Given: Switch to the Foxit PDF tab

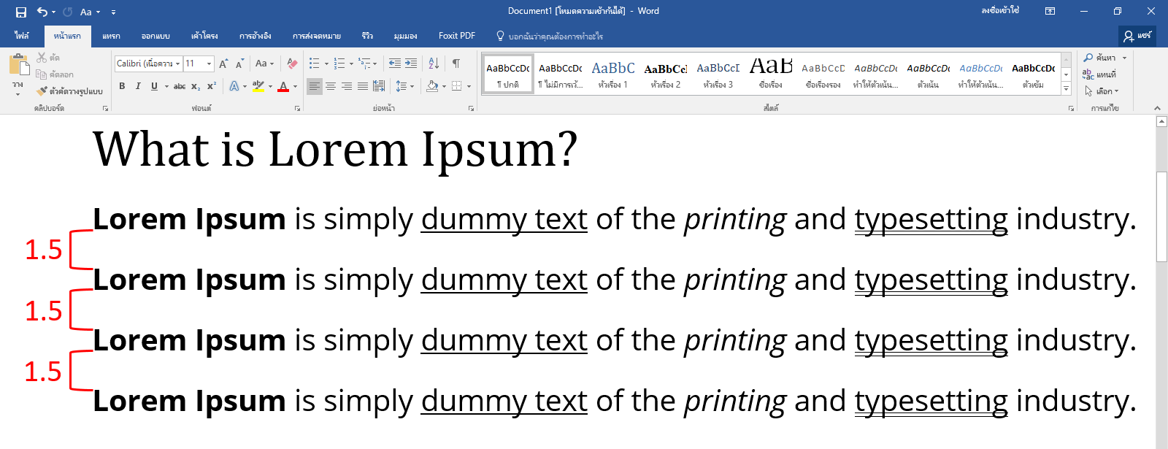Looking at the screenshot, I should point(457,36).
